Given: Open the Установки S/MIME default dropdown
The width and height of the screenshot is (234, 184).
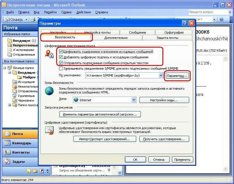Looking at the screenshot, I should tap(161, 75).
